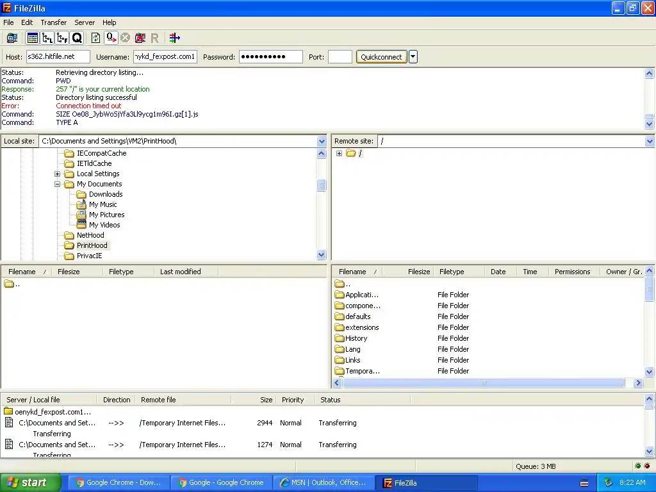This screenshot has width=656, height=492.
Task: Click the Disconnect from server icon
Action: pyautogui.click(x=140, y=38)
